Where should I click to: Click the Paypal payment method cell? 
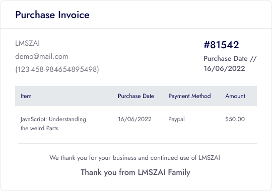pyautogui.click(x=176, y=119)
